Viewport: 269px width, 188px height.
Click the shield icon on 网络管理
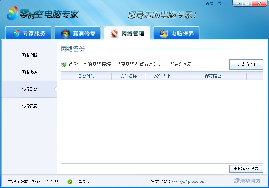click(x=115, y=33)
